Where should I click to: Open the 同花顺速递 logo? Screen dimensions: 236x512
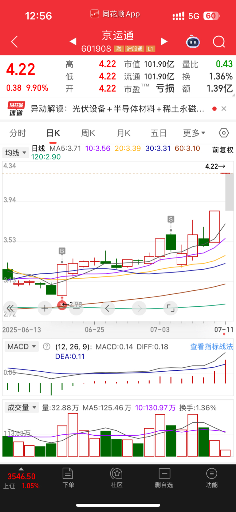pos(16,109)
